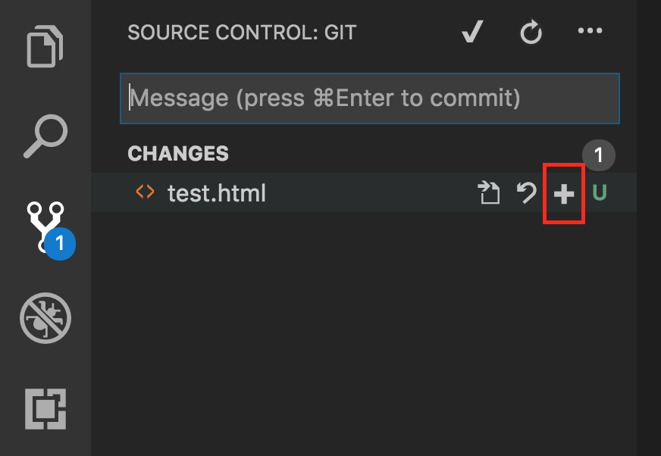Focus the commit message input box
Screen dimensions: 661x456
coord(370,98)
